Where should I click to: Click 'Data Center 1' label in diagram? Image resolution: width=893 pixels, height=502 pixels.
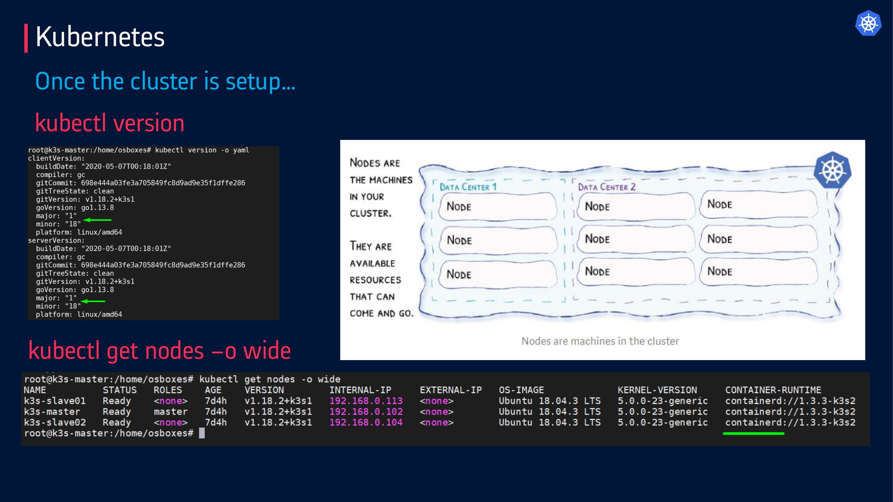pos(468,187)
